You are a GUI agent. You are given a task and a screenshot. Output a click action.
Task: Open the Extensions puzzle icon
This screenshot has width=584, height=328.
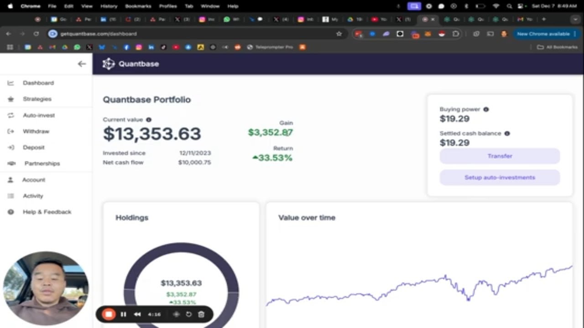coord(456,34)
